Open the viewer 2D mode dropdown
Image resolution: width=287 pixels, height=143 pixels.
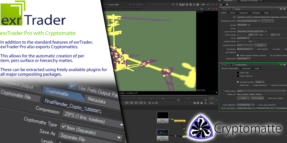pos(205,9)
